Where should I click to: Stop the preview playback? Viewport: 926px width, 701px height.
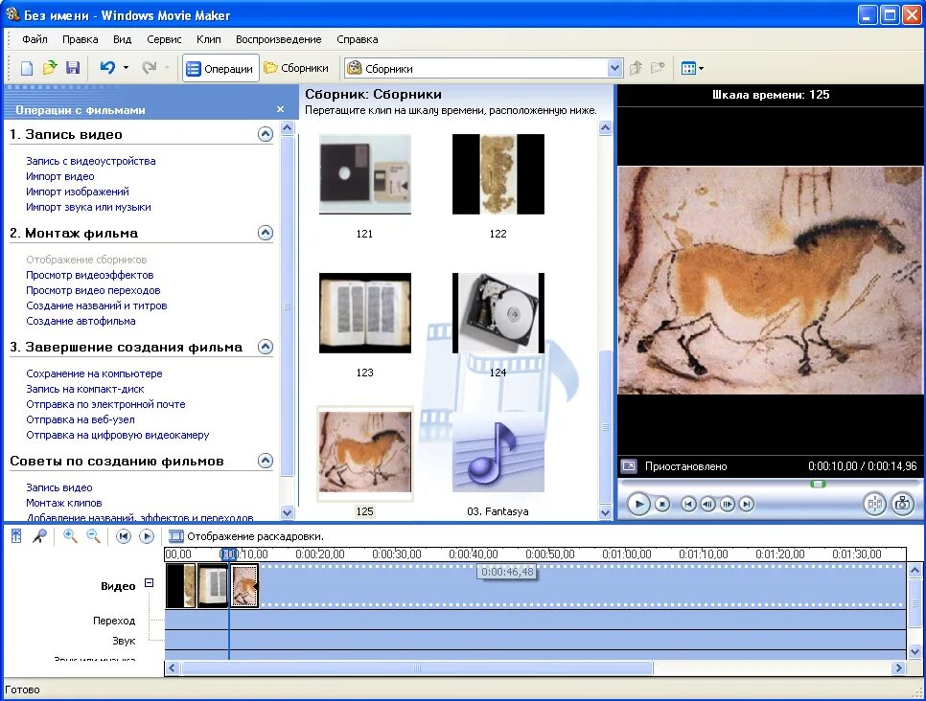point(662,504)
